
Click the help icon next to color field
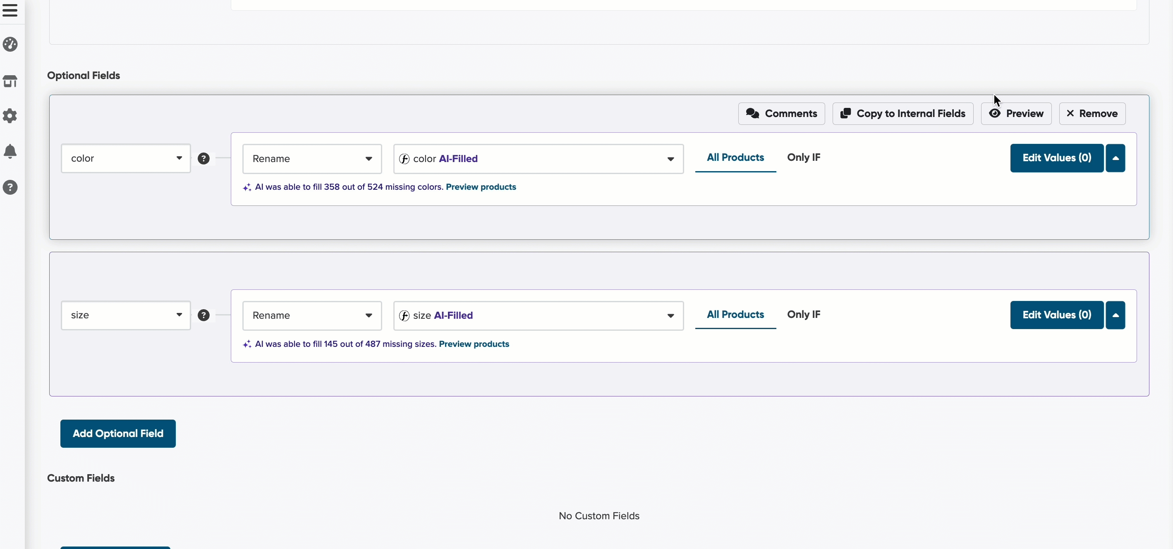point(203,158)
